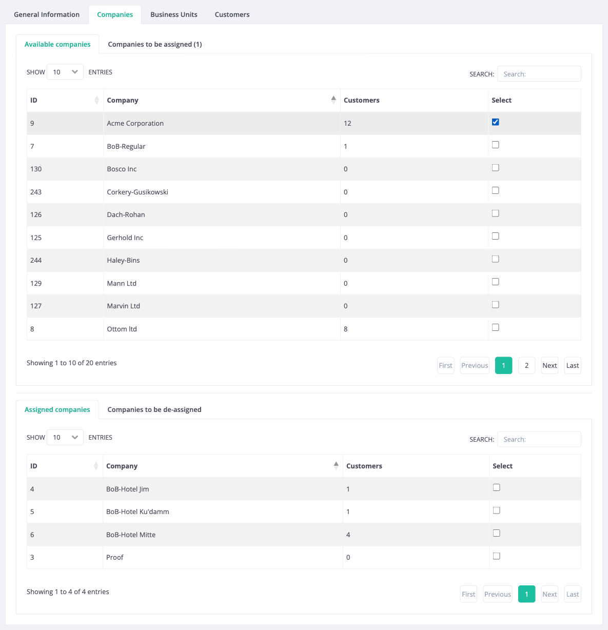Tick the Gerhold Inc checkbox

coord(495,236)
